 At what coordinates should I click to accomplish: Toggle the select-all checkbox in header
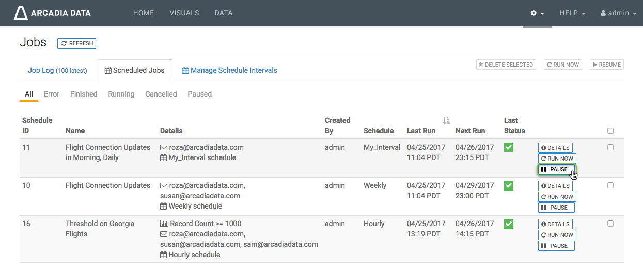610,131
